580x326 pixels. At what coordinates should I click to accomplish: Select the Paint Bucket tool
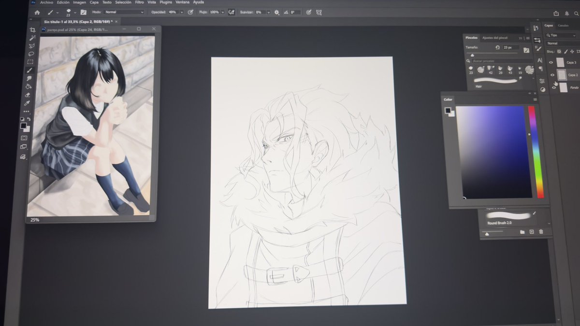[x=29, y=86]
